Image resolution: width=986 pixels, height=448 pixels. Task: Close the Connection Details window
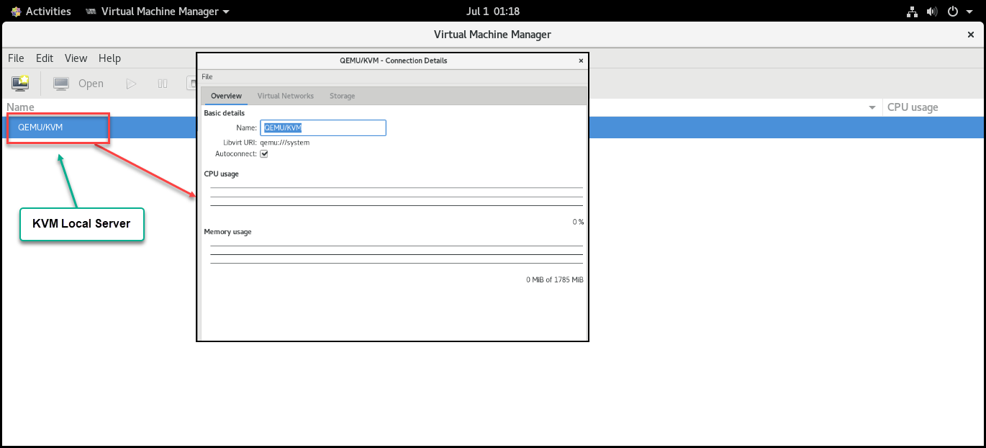[581, 61]
